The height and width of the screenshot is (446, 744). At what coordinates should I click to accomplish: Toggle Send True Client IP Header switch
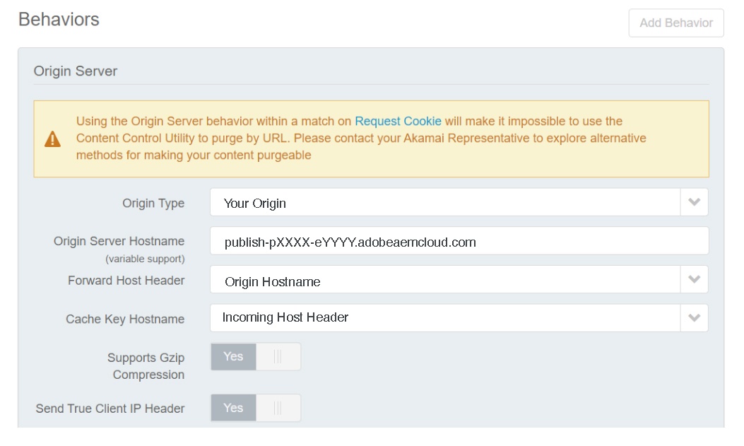click(x=256, y=408)
